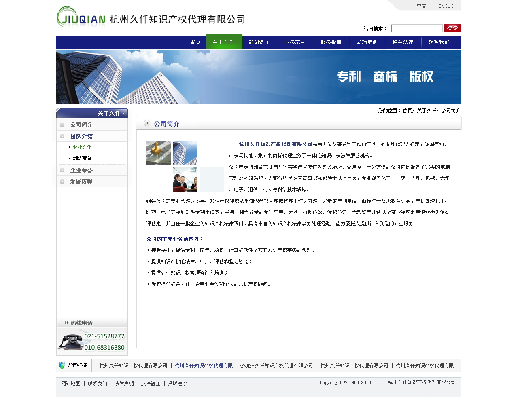Image resolution: width=518 pixels, height=397 pixels.
Task: Click the black telephone hotline icon
Action: point(71,342)
